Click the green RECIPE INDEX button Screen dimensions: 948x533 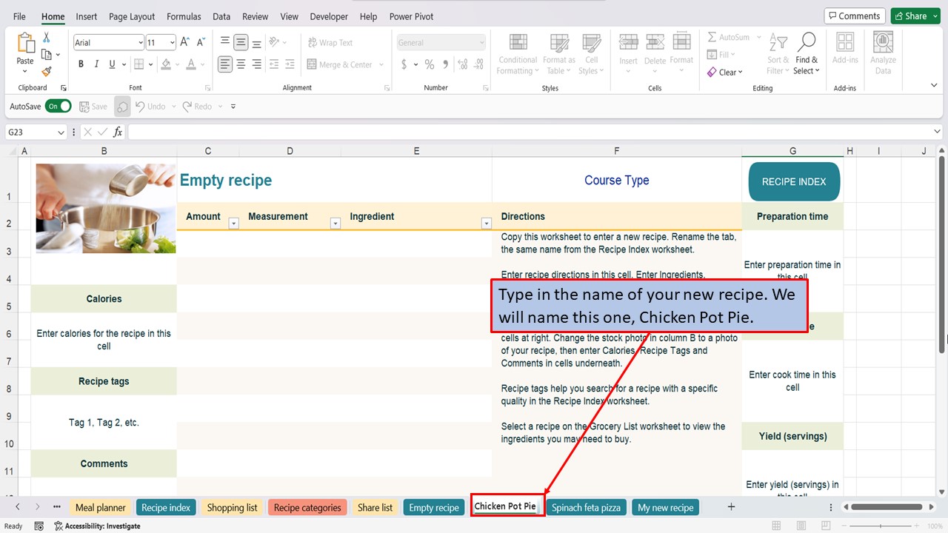pos(792,181)
